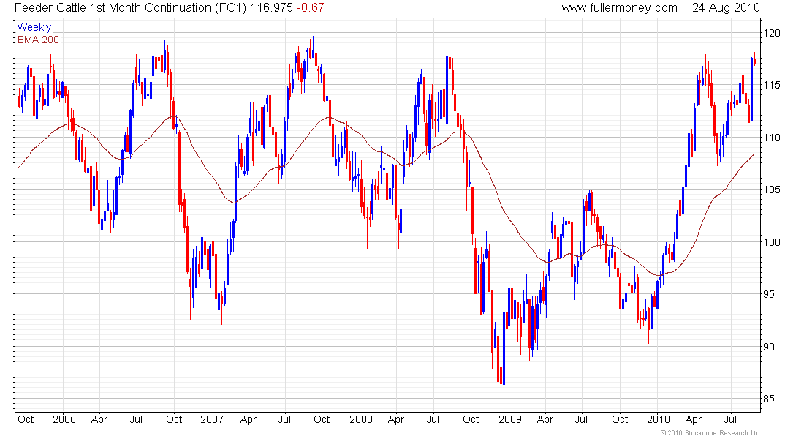This screenshot has height=439, width=804.
Task: Click the 'Jul' label following 2007
Action: point(284,419)
